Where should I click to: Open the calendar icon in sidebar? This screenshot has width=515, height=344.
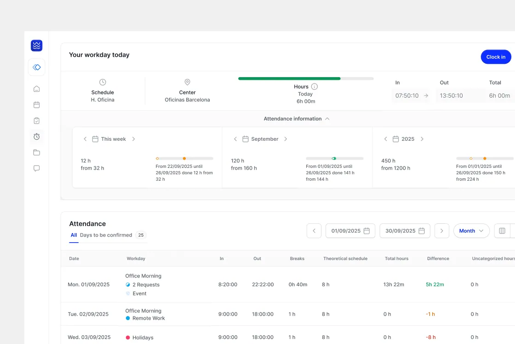point(36,105)
